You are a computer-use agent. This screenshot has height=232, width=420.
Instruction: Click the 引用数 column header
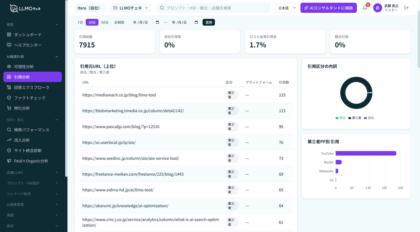click(x=284, y=82)
